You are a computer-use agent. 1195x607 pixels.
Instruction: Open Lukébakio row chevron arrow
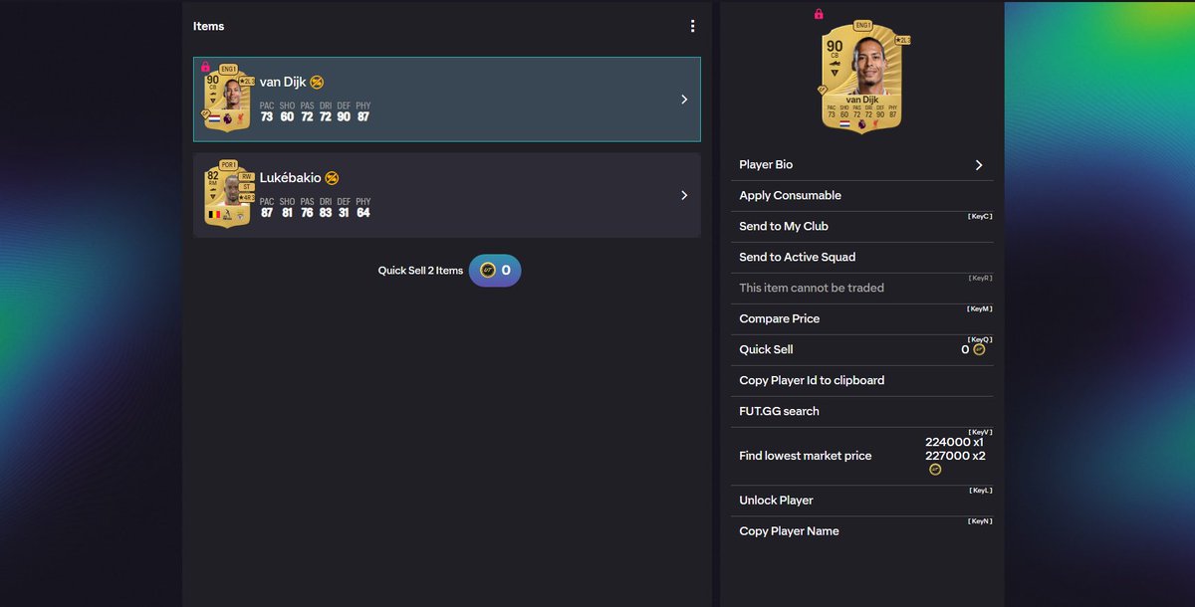(x=684, y=195)
